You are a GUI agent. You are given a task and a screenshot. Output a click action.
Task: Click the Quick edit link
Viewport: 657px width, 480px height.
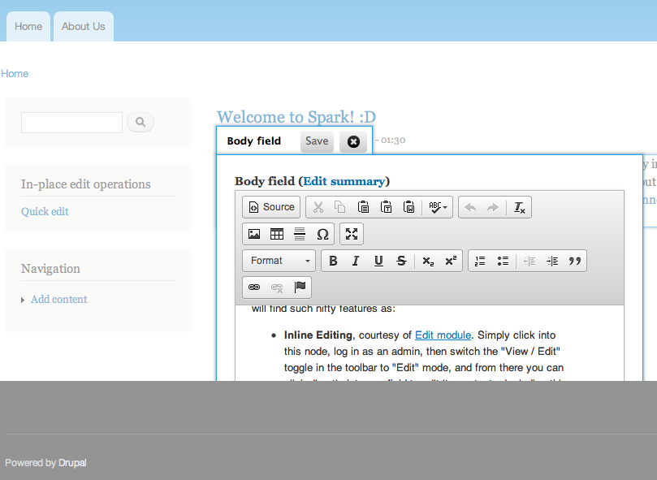45,211
